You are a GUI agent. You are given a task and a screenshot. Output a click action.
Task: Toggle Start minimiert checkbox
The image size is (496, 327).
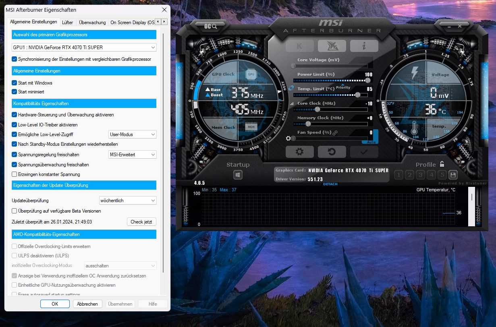[x=15, y=92]
